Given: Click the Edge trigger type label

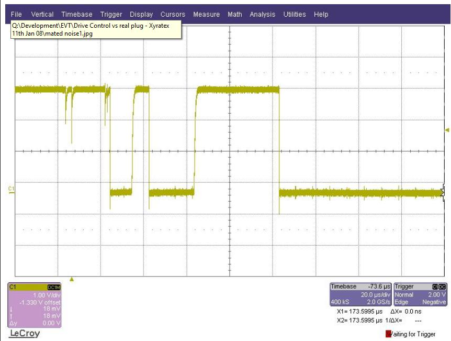Looking at the screenshot, I should click(x=401, y=302).
